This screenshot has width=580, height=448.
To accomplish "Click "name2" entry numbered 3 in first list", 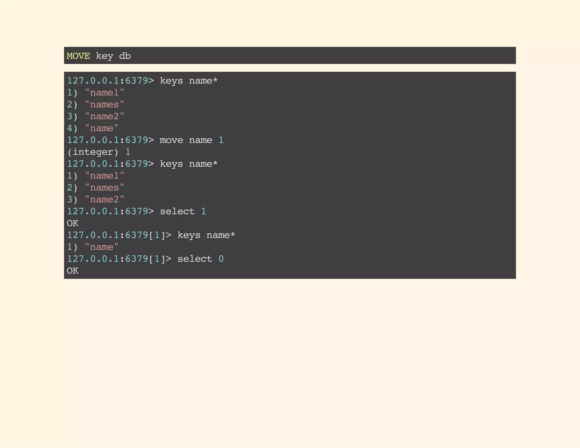I will point(104,116).
